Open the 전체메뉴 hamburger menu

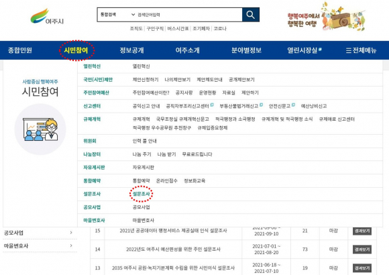[x=361, y=50]
